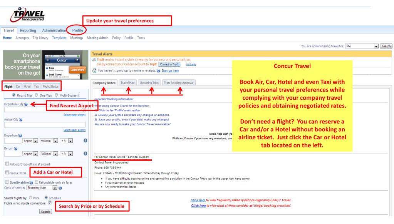
Task: Open the administering travel for dropdown
Action: click(x=362, y=46)
